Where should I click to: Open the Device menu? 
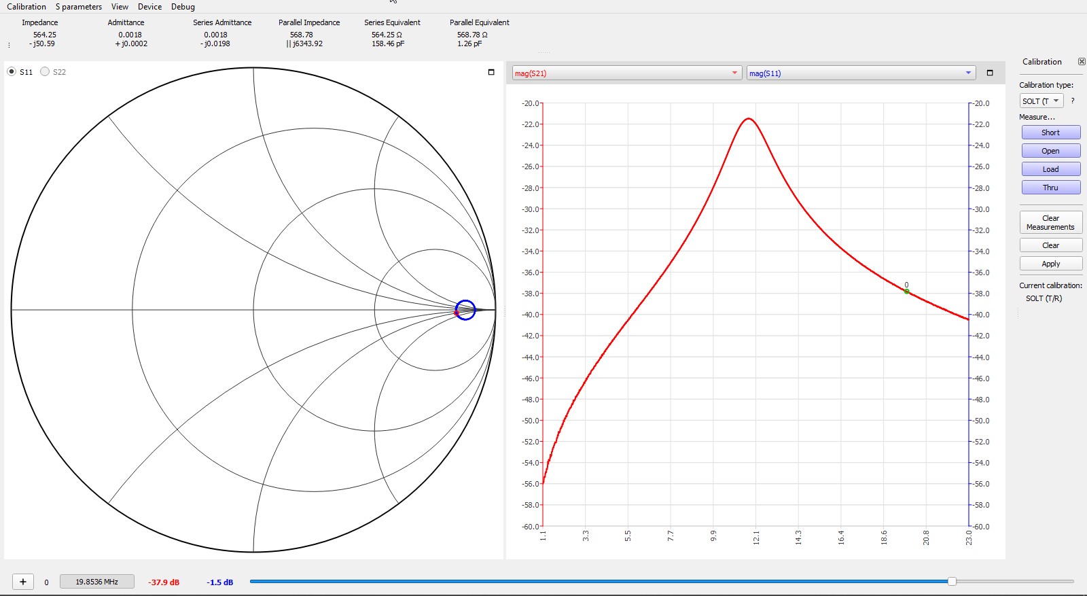point(149,7)
